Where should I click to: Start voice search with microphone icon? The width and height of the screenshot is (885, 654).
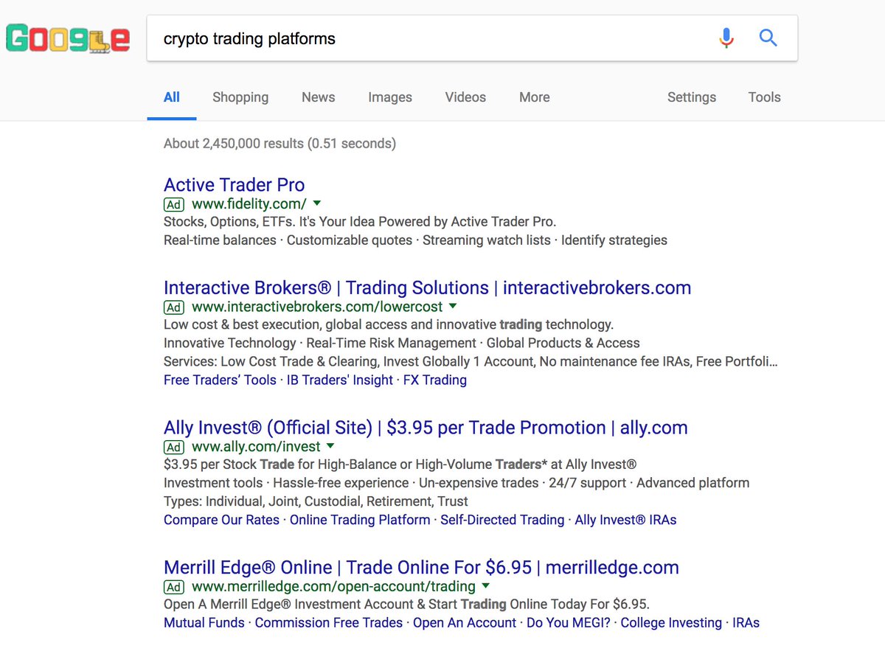click(x=726, y=38)
